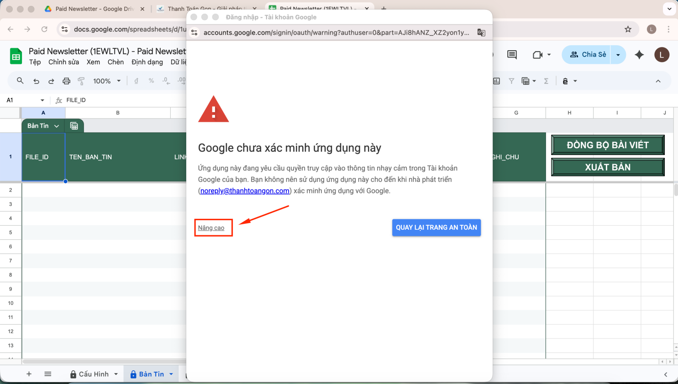678x384 pixels.
Task: Switch to the Thanh Toán Gọn browser tab
Action: click(x=206, y=9)
